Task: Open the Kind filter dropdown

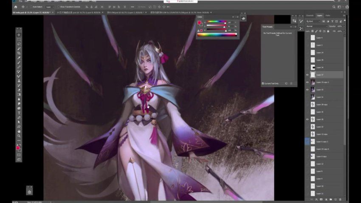Action: [x=313, y=21]
